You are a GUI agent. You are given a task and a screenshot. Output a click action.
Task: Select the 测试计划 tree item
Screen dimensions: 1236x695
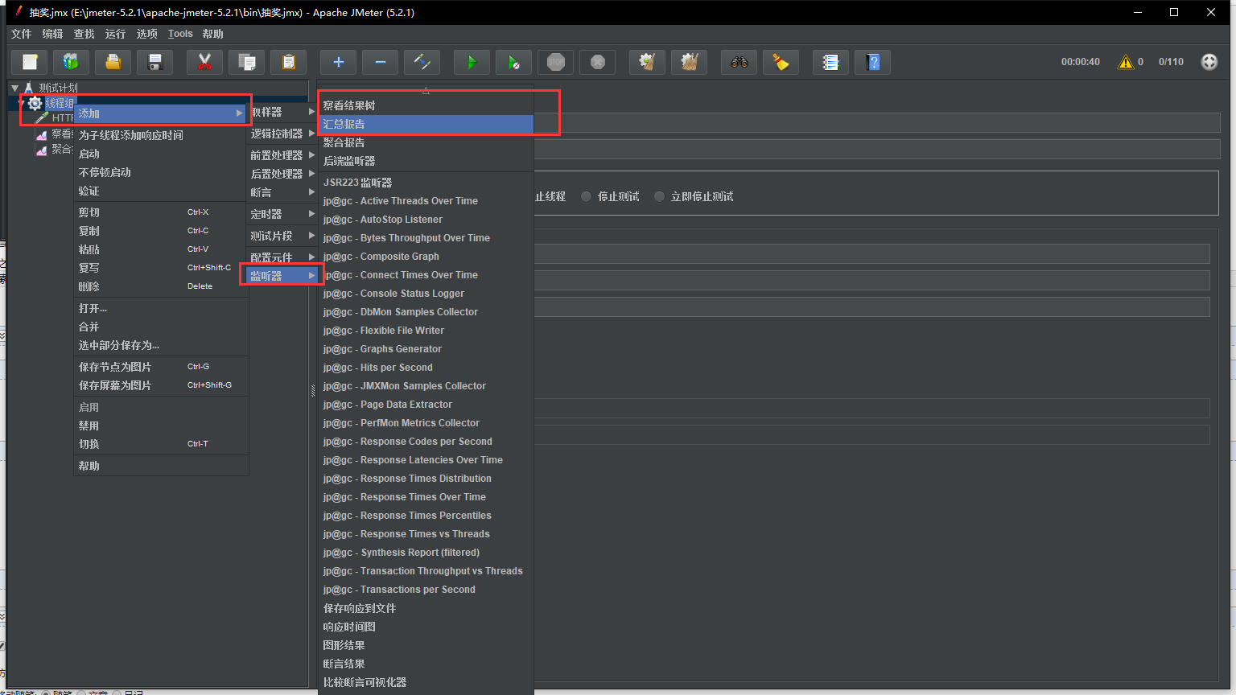coord(59,88)
